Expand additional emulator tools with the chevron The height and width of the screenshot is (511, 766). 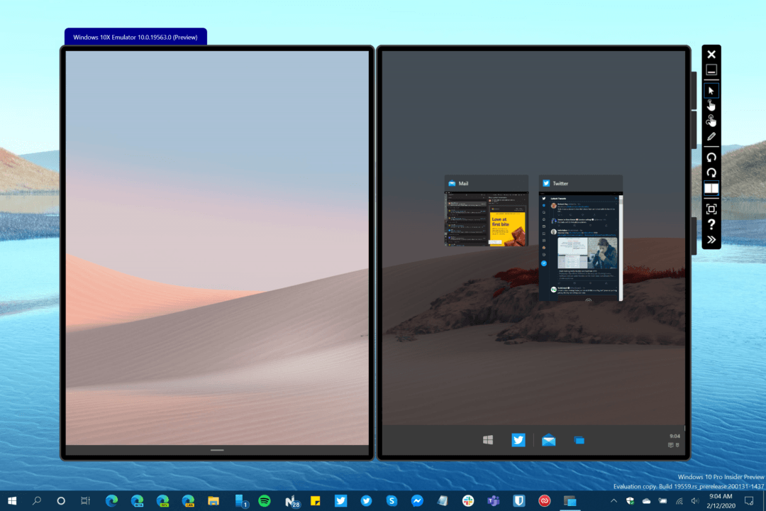[x=711, y=239]
